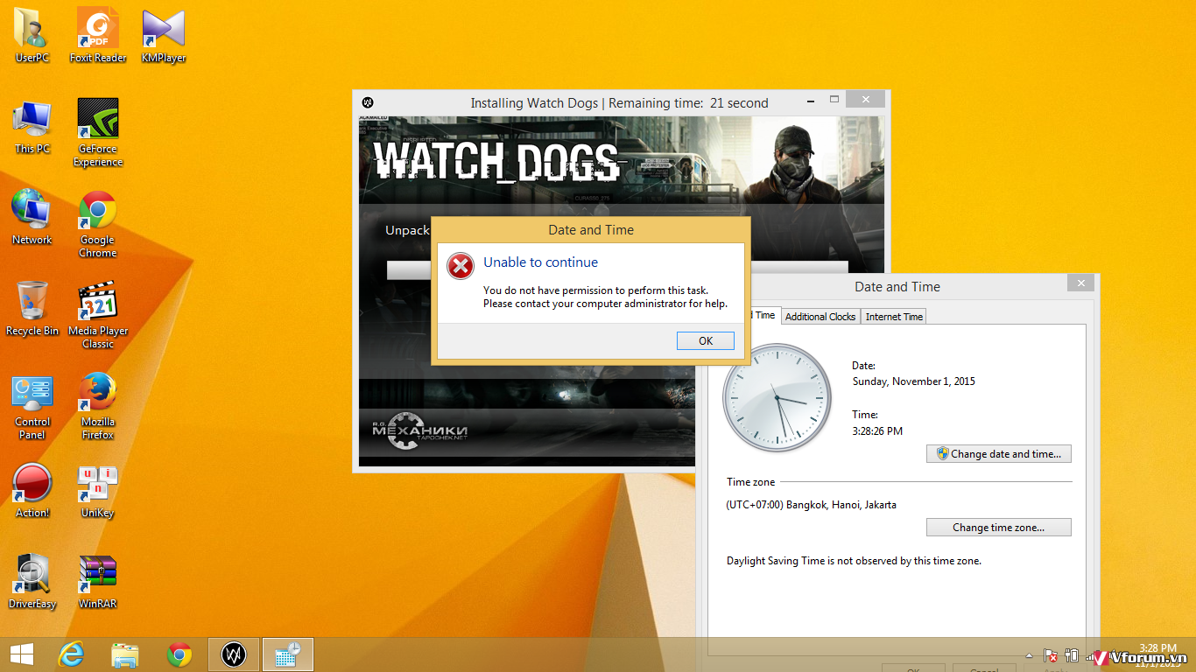1196x672 pixels.
Task: Click the R.G. Mechanics logo in installer
Action: point(420,430)
